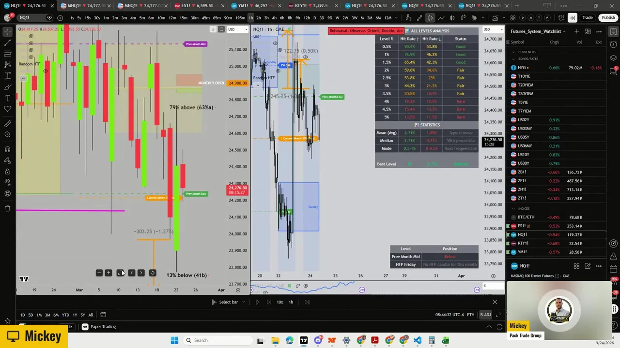Jump to real-time in replay

pyautogui.click(x=307, y=302)
